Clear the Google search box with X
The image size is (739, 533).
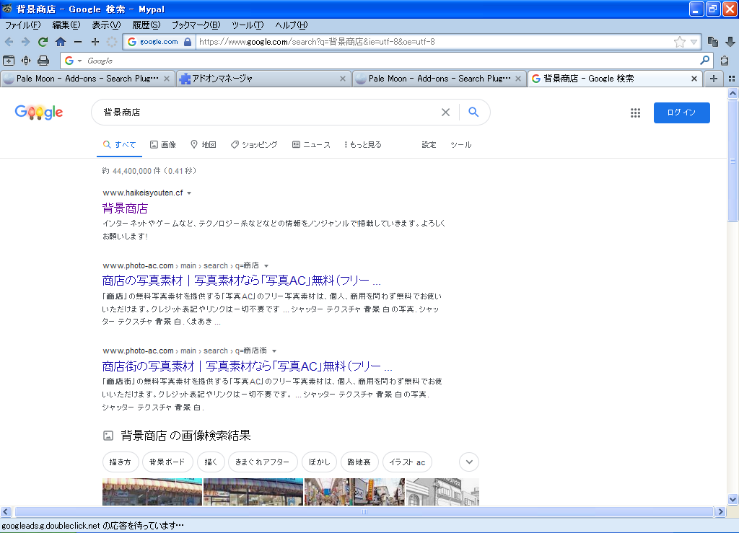coord(445,112)
